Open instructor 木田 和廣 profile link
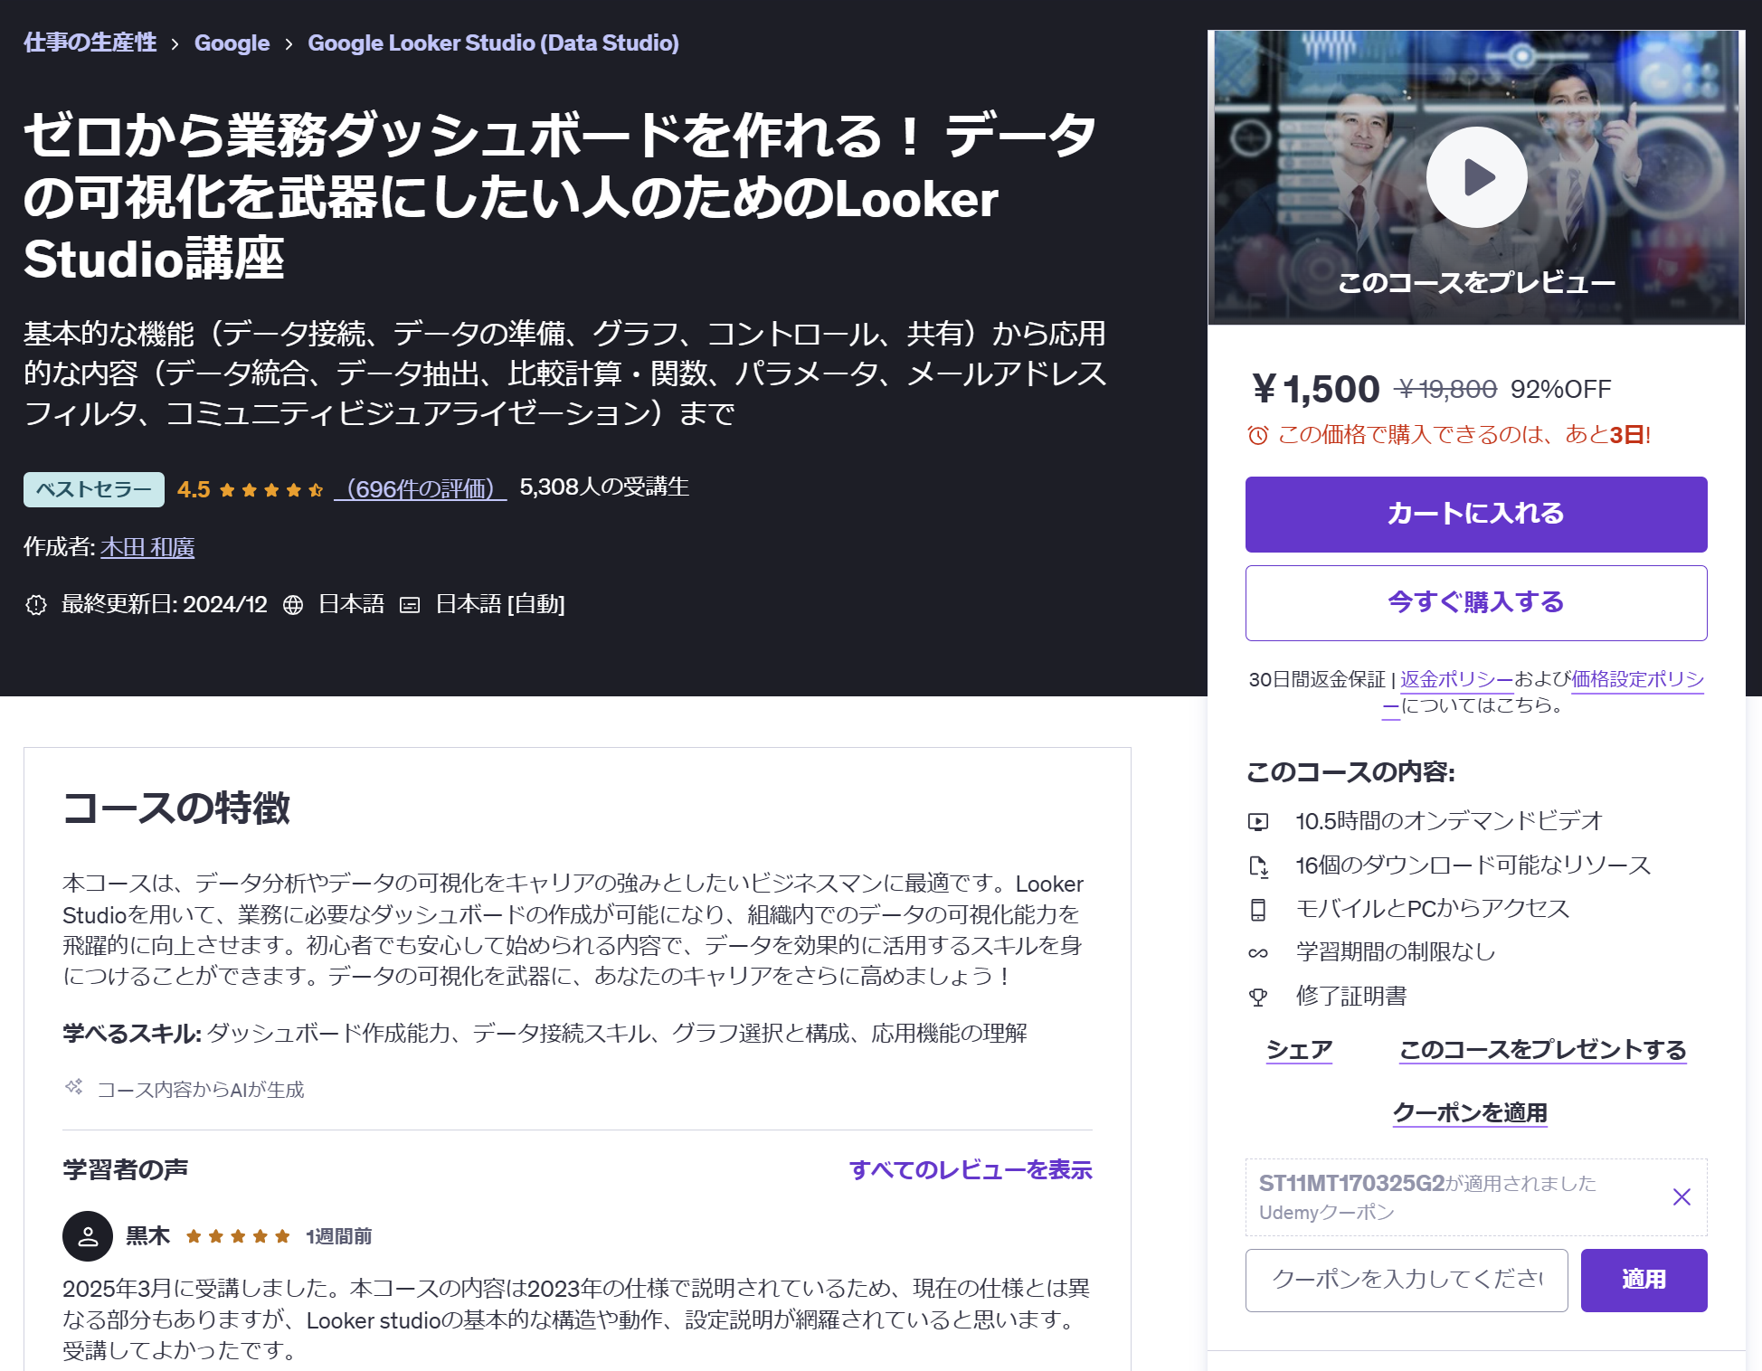This screenshot has width=1762, height=1371. coord(147,547)
